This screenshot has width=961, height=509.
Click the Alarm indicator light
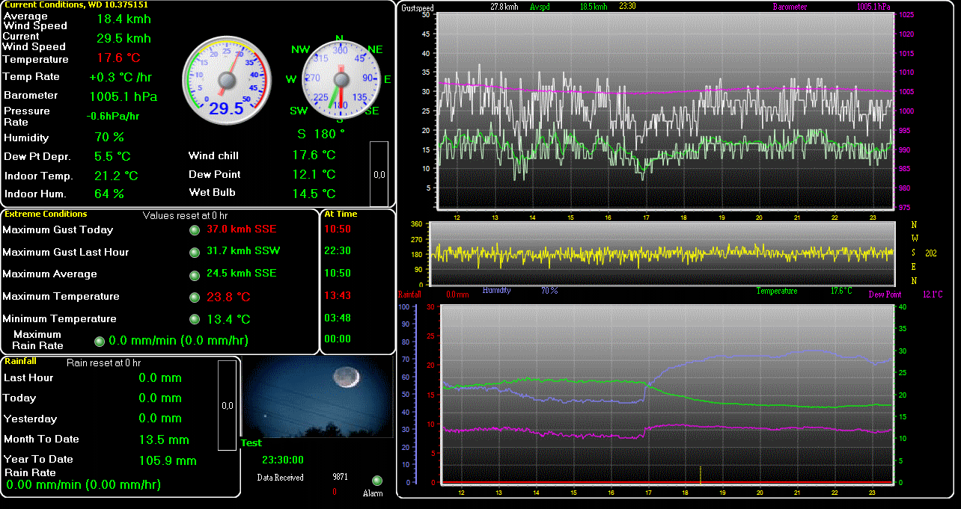376,481
